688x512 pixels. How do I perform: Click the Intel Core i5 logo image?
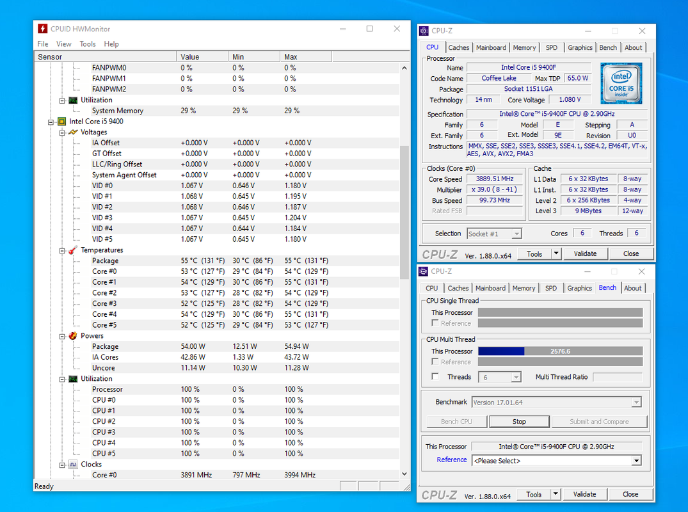click(x=621, y=83)
